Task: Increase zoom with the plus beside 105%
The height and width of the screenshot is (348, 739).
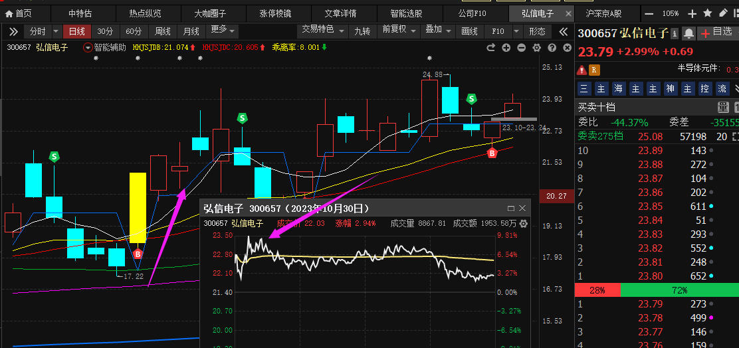Action: (x=692, y=13)
